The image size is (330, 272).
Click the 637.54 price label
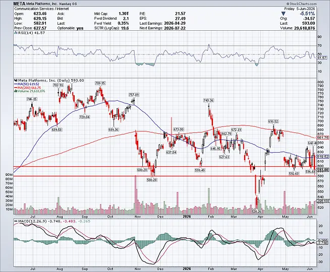[x=172, y=152]
